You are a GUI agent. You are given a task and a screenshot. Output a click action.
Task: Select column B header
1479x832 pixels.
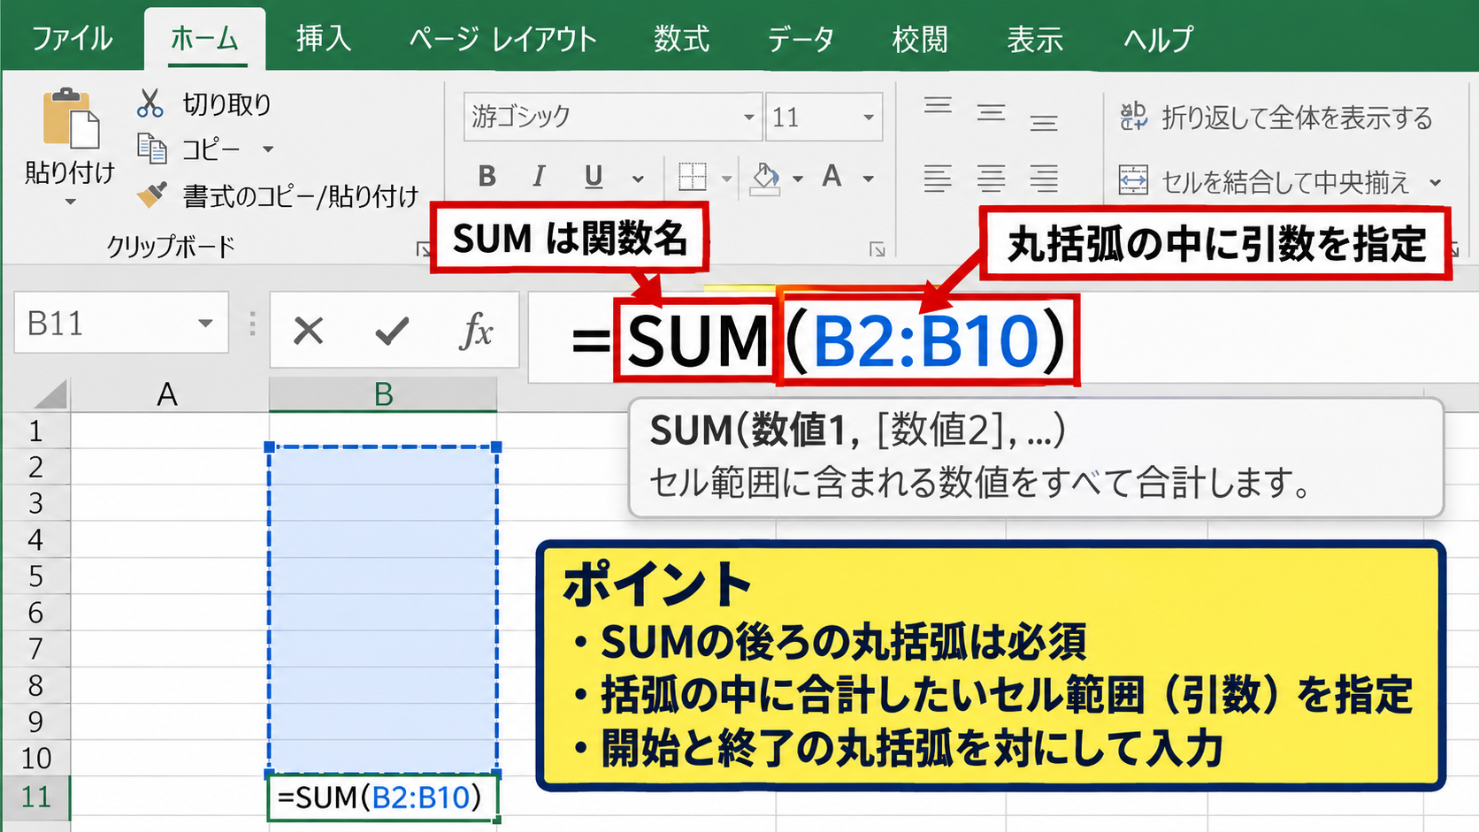pyautogui.click(x=383, y=394)
